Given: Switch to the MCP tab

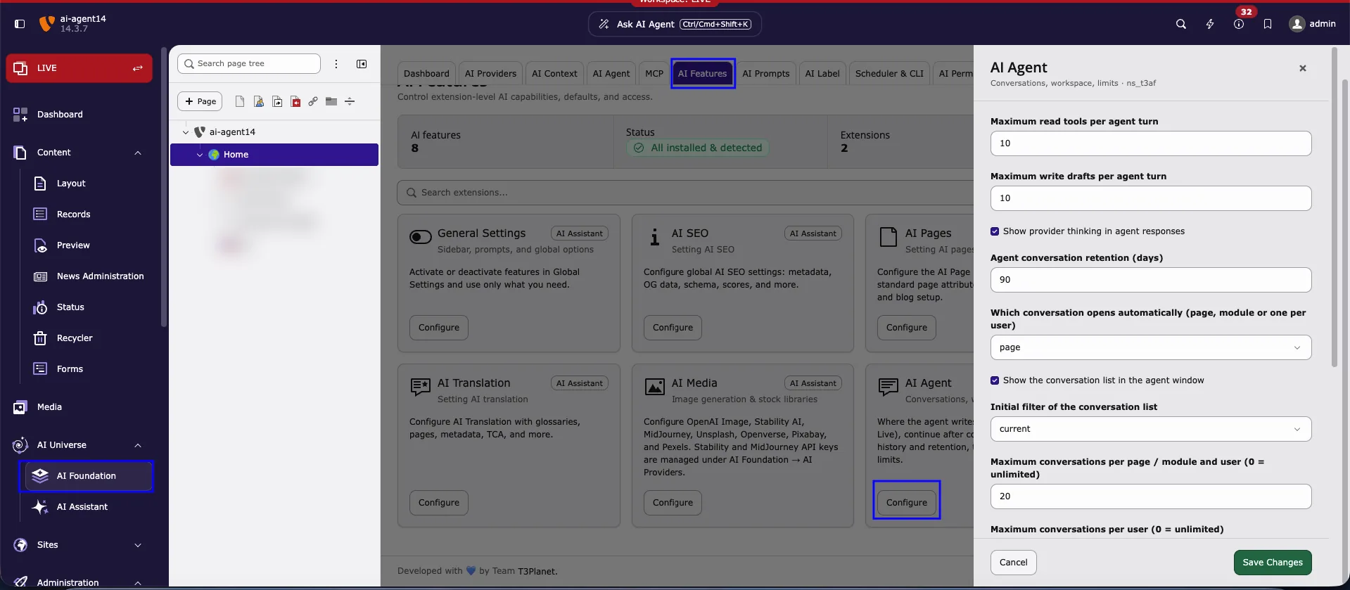Looking at the screenshot, I should click(654, 74).
